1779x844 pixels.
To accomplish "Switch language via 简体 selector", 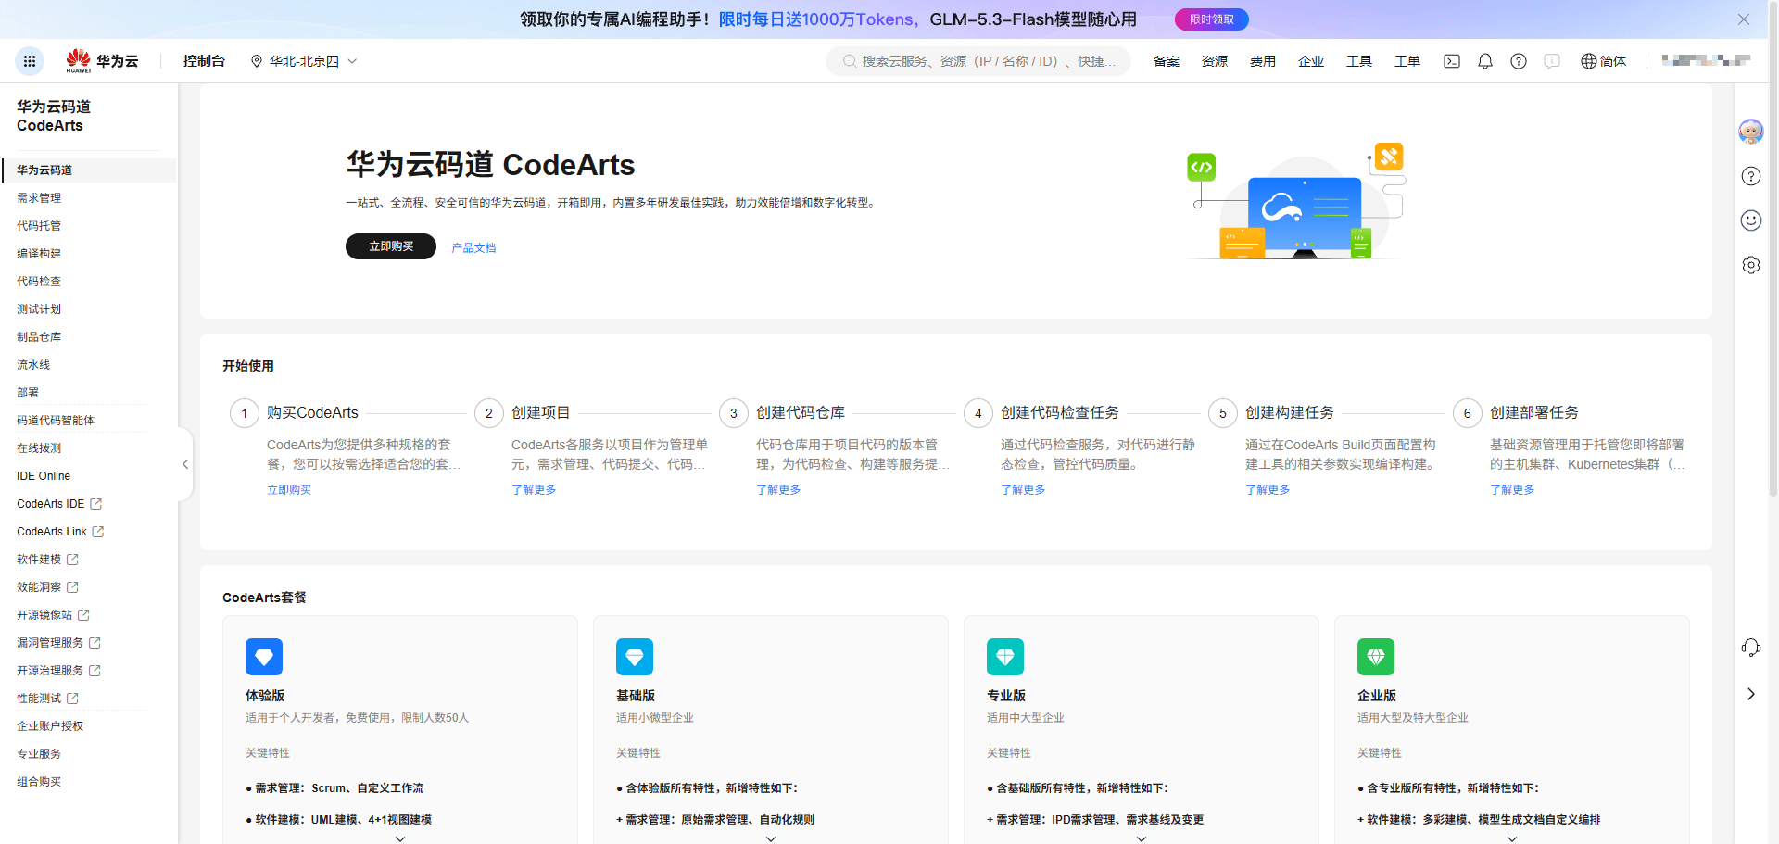I will (1604, 61).
